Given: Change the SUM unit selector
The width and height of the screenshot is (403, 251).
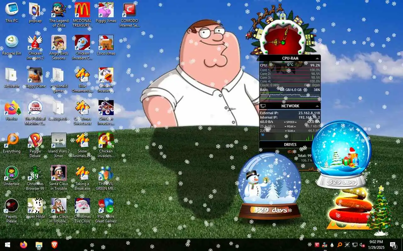Looking at the screenshot, I should click(x=290, y=131).
